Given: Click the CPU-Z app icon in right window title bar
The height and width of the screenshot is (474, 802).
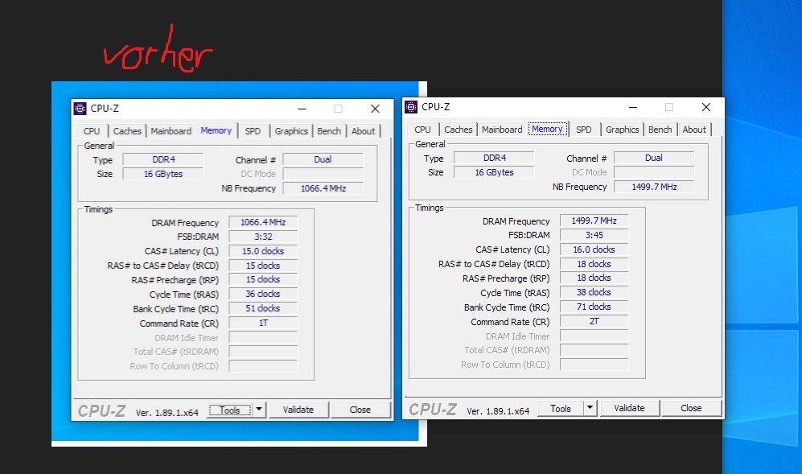Looking at the screenshot, I should [411, 107].
